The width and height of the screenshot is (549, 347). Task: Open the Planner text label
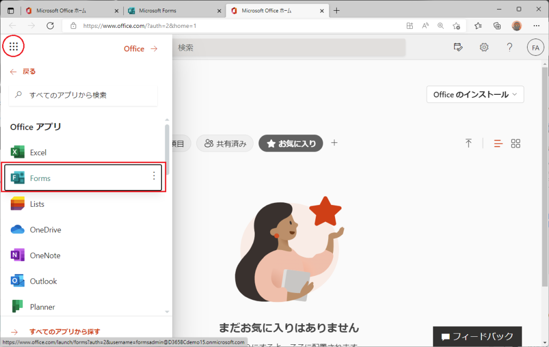(42, 307)
